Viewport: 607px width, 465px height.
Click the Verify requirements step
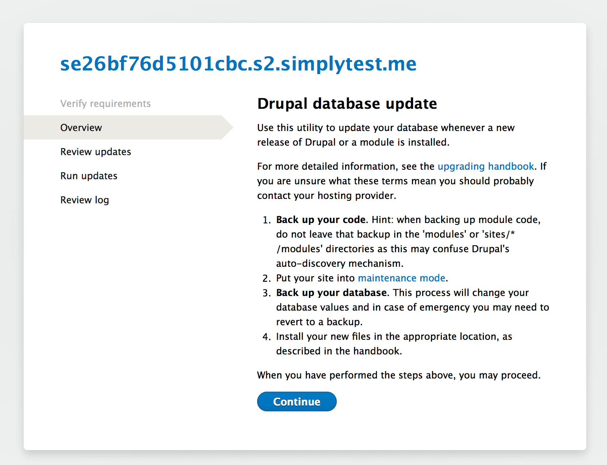(106, 104)
